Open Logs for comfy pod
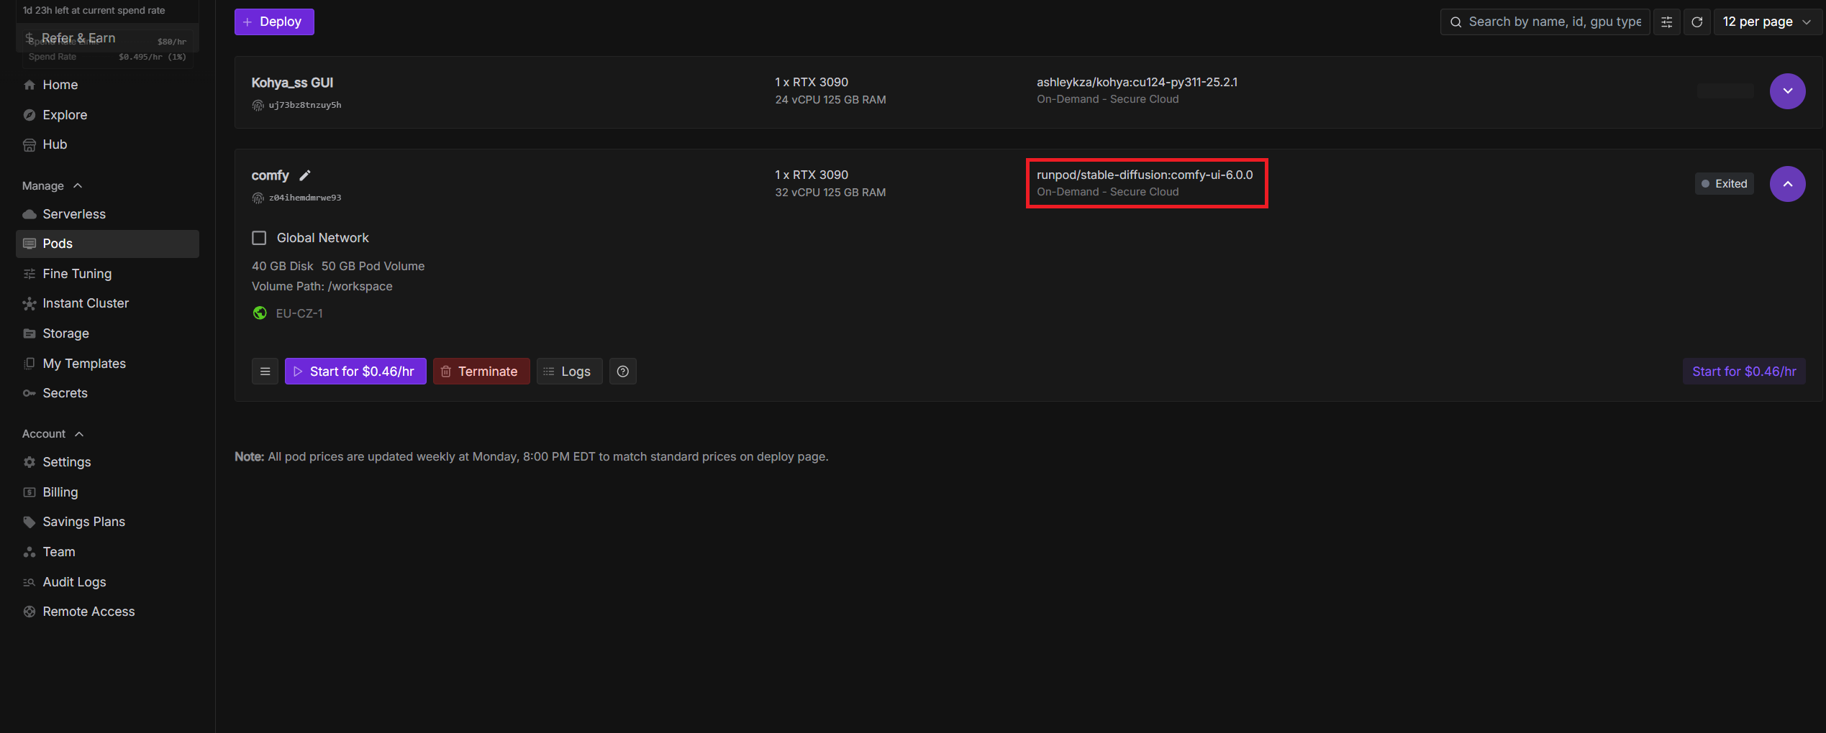 point(569,372)
